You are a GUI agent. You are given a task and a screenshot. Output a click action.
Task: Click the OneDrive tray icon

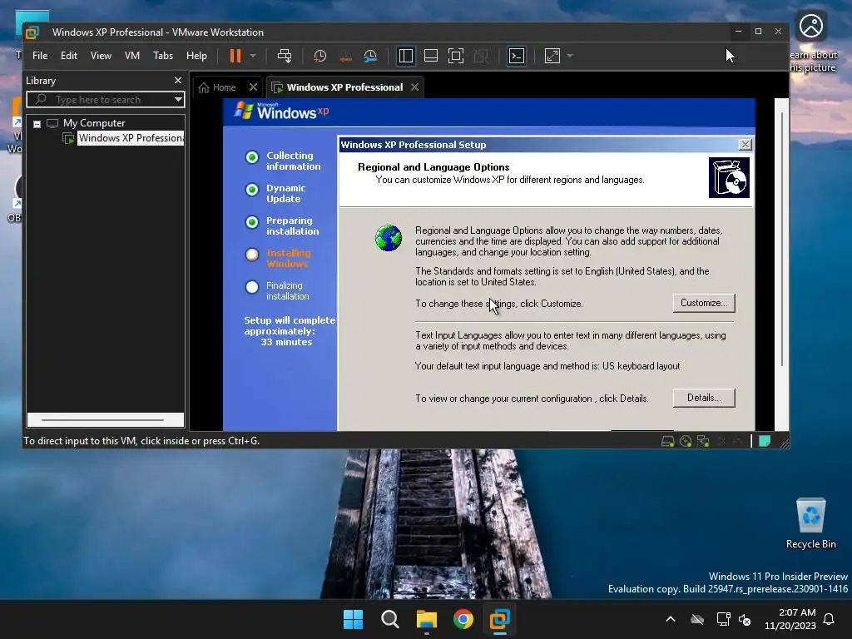tap(697, 619)
